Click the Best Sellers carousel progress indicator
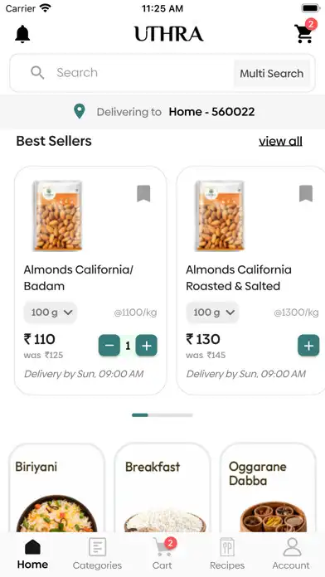 (x=162, y=415)
